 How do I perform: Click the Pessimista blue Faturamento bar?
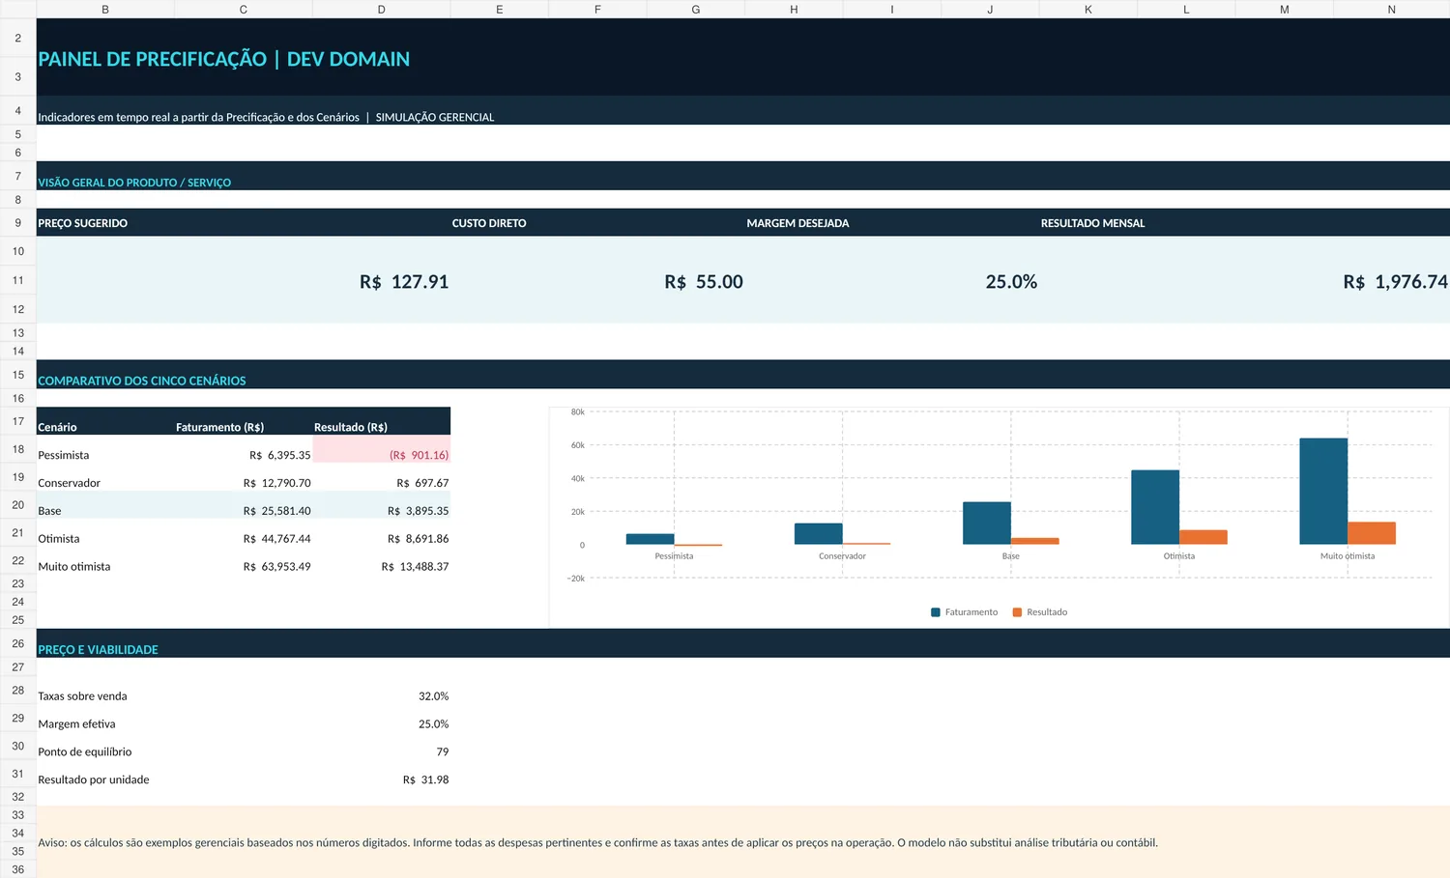650,540
